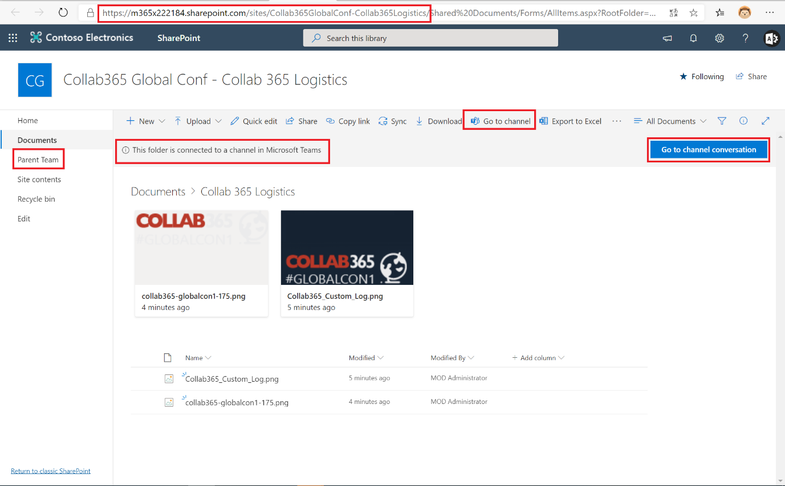Add page to browser favorites star
This screenshot has width=785, height=486.
click(693, 12)
